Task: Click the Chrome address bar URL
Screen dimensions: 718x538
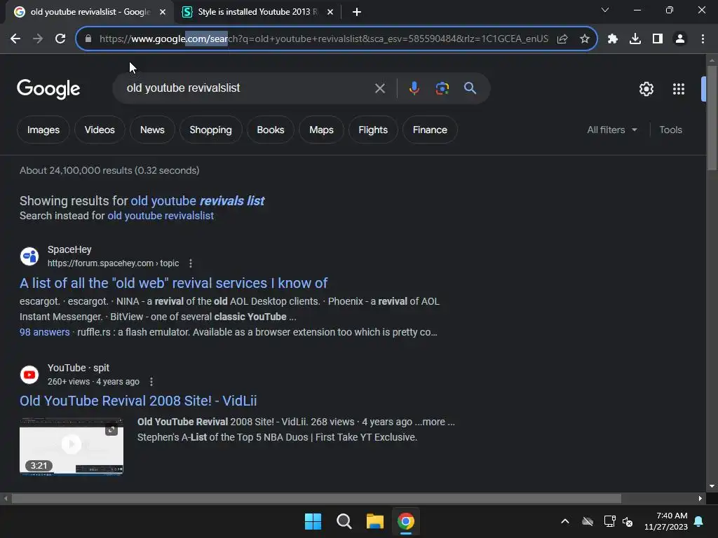Action: coord(323,39)
